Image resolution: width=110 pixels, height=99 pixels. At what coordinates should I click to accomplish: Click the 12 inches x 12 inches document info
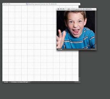(20, 82)
